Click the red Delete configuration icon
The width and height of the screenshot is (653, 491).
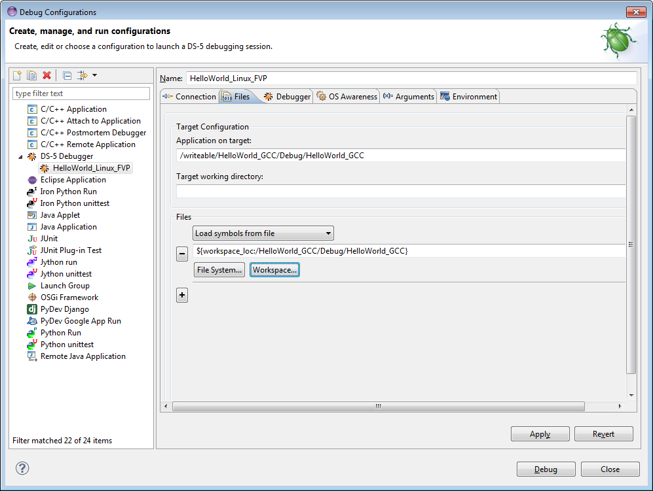click(47, 75)
